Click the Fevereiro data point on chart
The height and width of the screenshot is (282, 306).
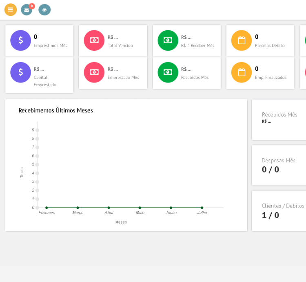[47, 208]
